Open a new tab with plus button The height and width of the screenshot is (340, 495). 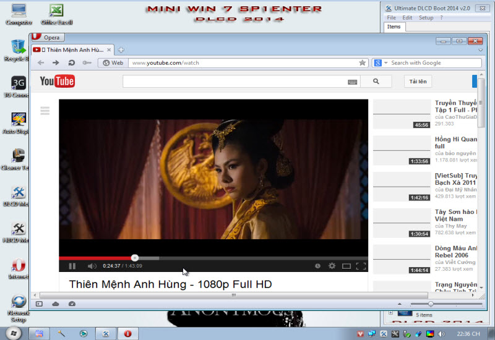pos(121,50)
